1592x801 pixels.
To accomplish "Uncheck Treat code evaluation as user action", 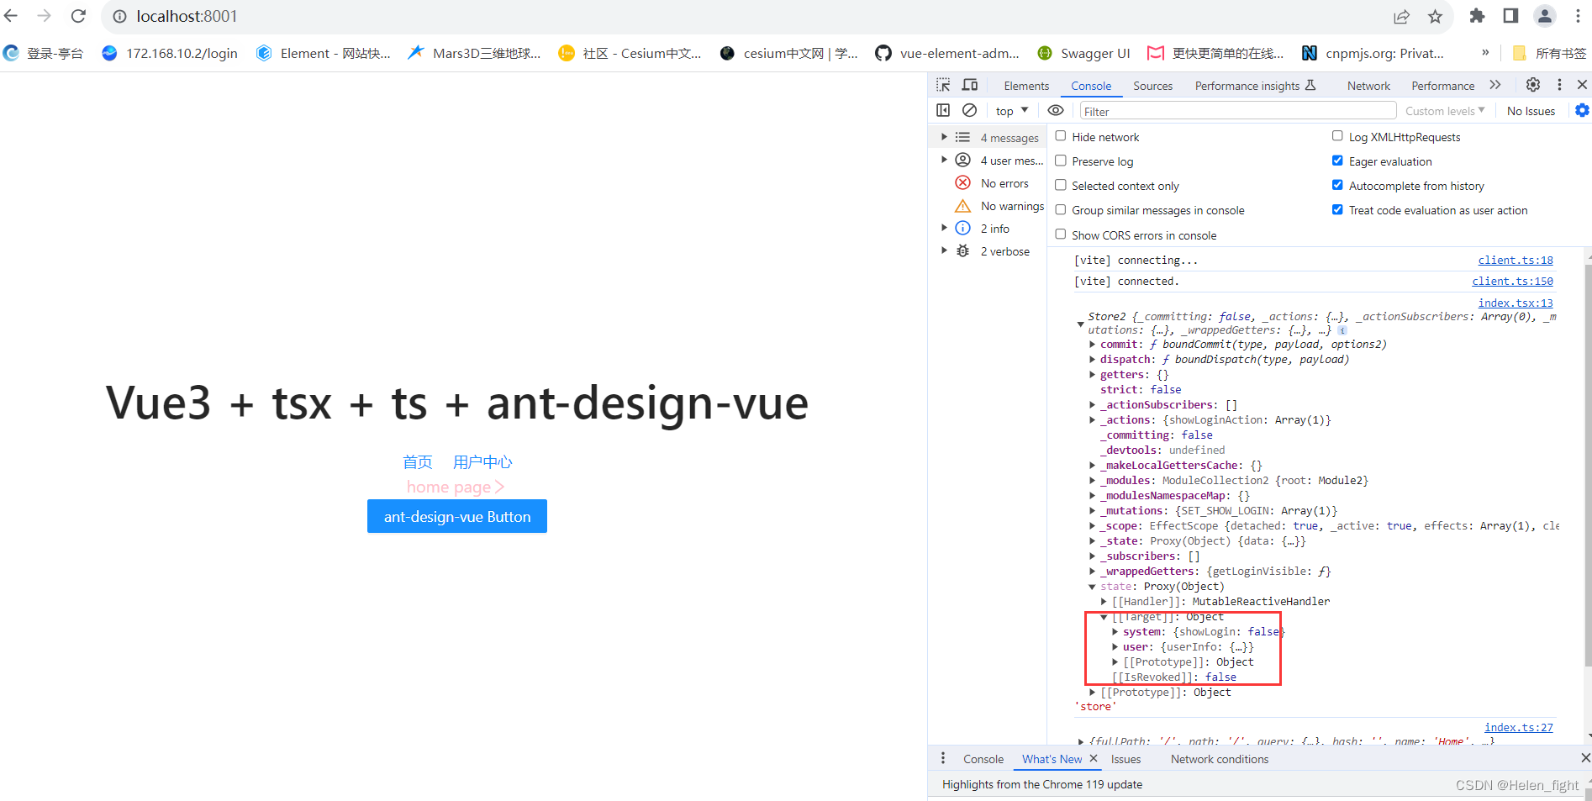I will tap(1337, 209).
